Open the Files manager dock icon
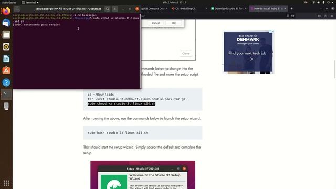The width and height of the screenshot is (336, 189). pos(6,35)
